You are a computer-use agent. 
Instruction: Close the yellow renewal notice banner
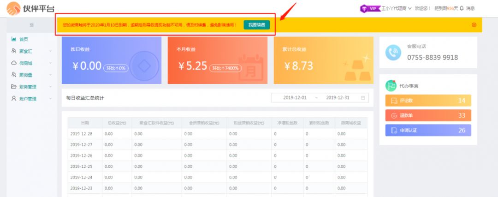474,25
